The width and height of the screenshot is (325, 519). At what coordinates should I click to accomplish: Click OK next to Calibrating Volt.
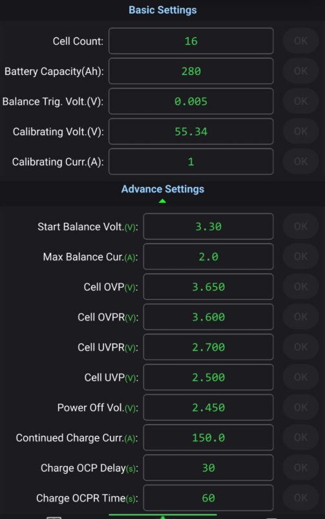tap(300, 131)
